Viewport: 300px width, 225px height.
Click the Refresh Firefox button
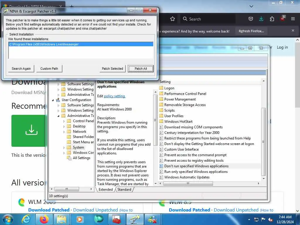click(251, 31)
